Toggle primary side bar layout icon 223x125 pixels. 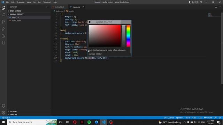190,2
